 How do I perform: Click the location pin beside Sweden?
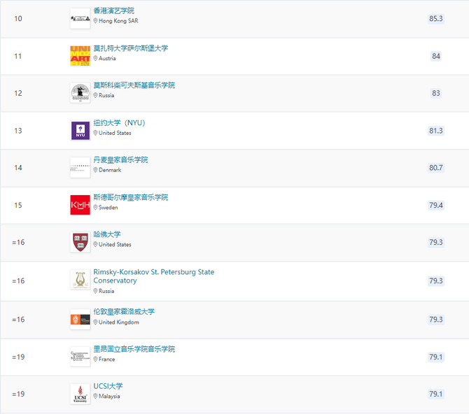click(95, 207)
